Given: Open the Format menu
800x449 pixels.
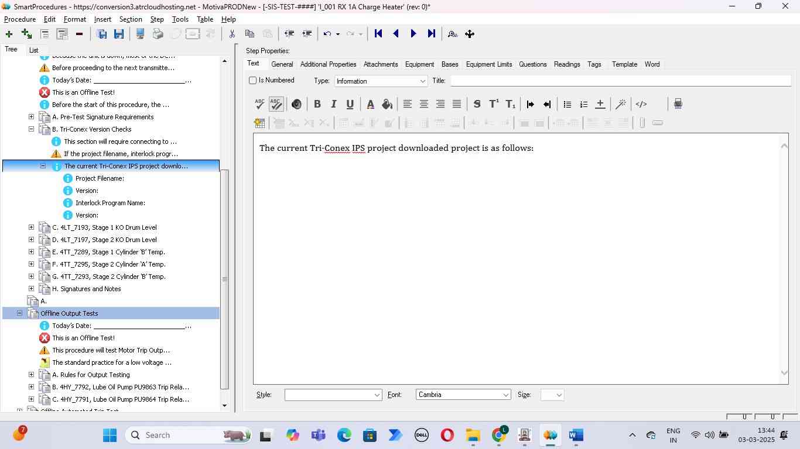Looking at the screenshot, I should pos(75,19).
